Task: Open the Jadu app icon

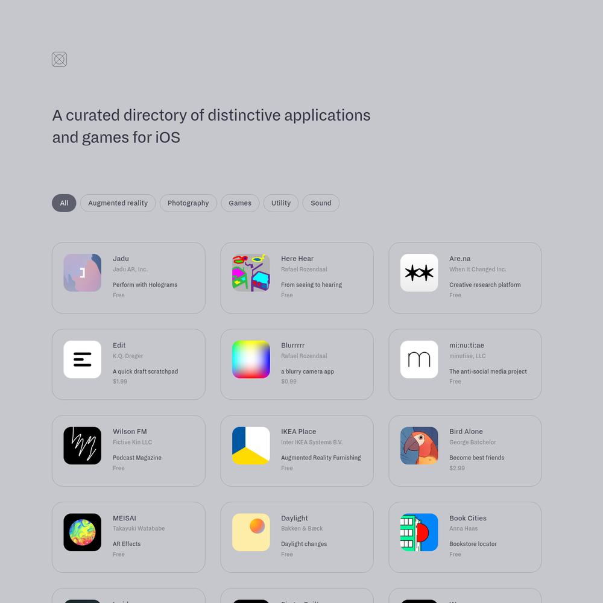Action: click(82, 273)
